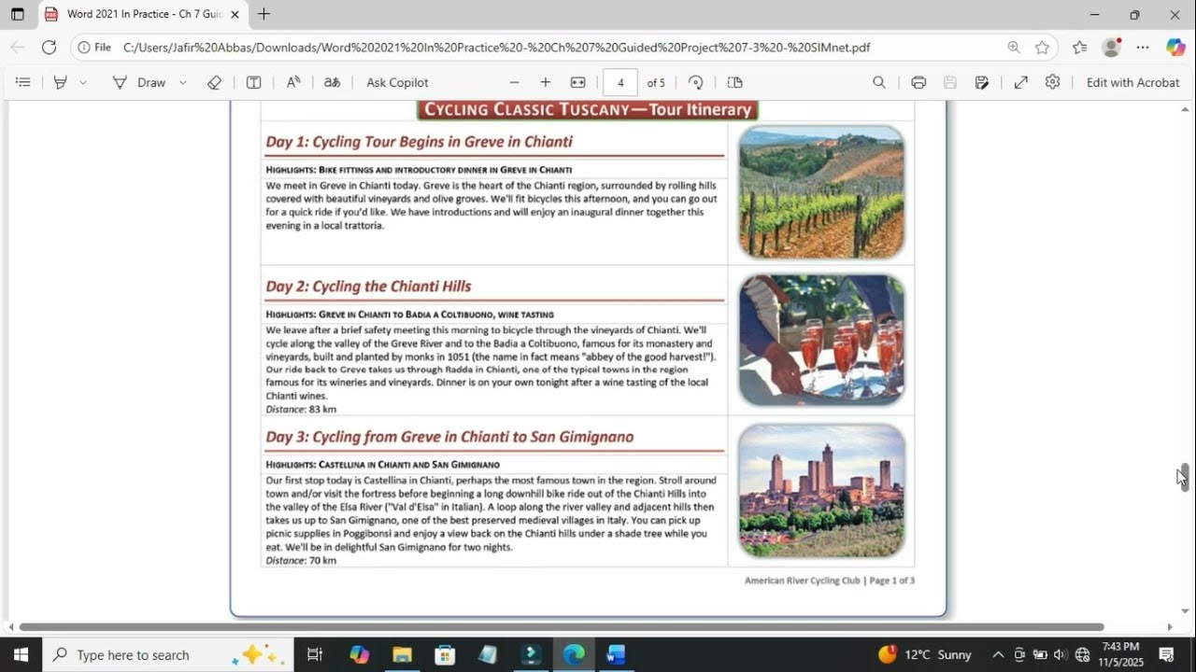Open Microsoft Store from taskbar

point(445,654)
